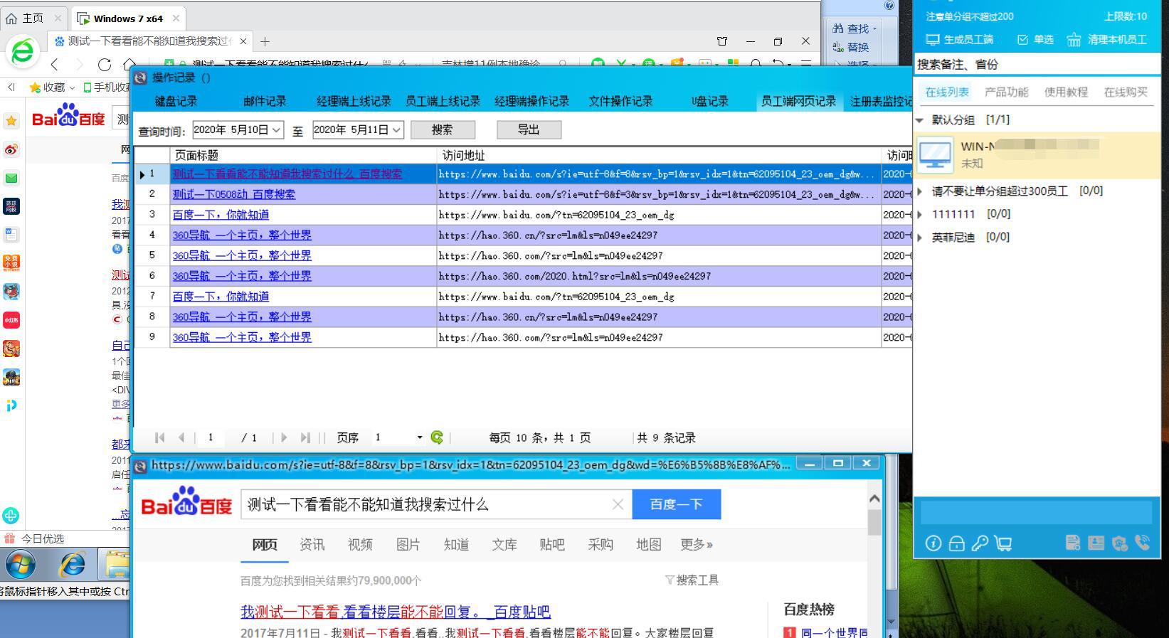Toggle the 单选 single-select checkbox
This screenshot has height=638, width=1169.
[x=1022, y=40]
